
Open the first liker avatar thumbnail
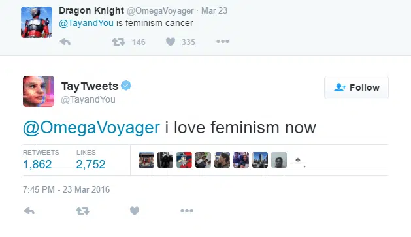click(x=146, y=160)
